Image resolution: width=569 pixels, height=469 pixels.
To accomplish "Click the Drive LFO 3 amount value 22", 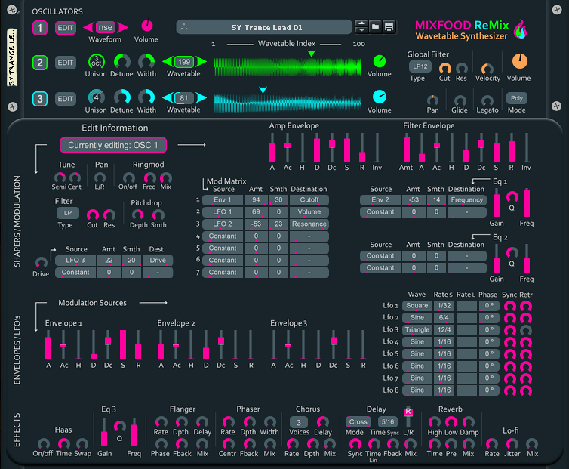I will click(109, 261).
